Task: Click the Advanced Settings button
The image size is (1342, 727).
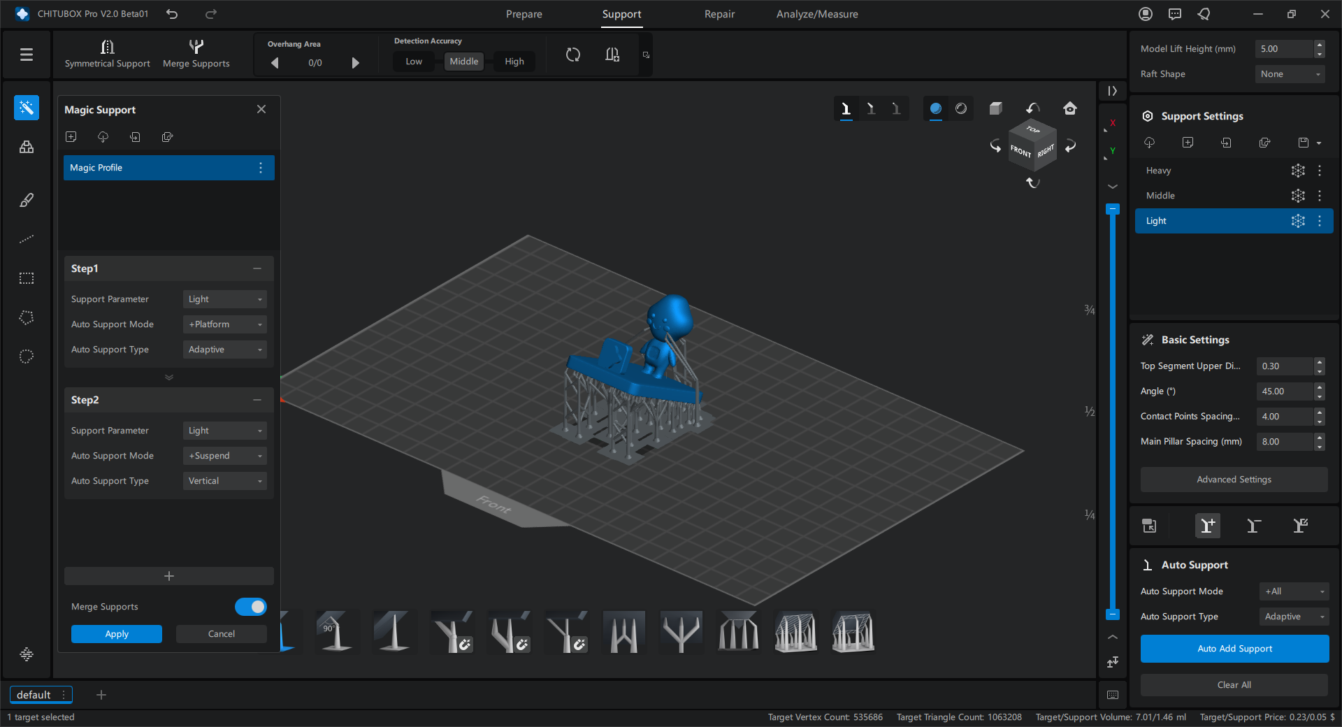Action: point(1234,480)
